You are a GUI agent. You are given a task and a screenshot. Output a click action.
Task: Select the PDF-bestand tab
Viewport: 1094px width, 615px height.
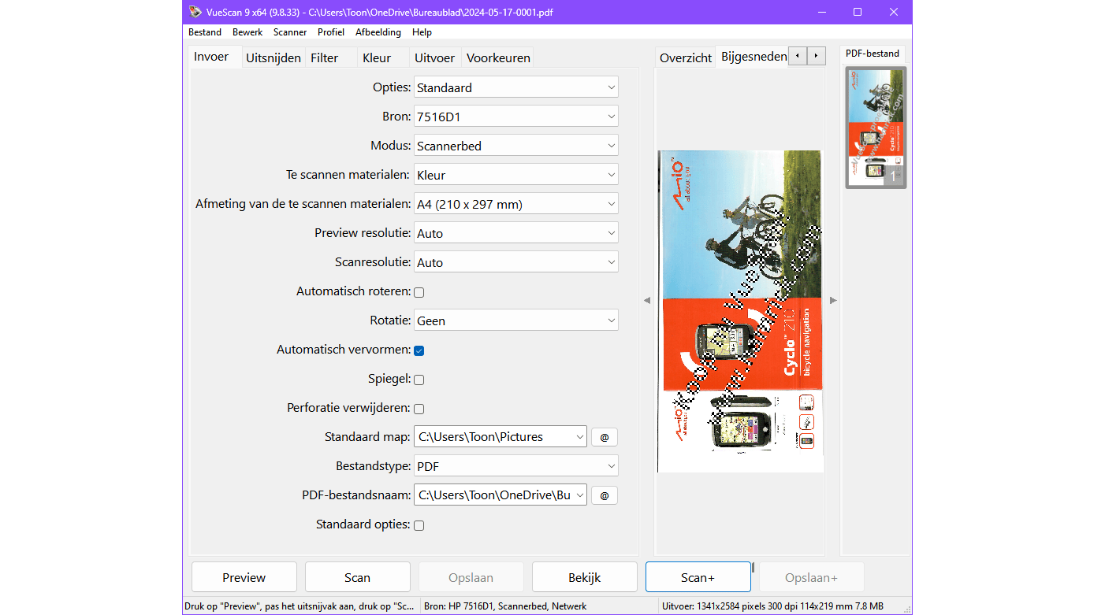point(873,54)
